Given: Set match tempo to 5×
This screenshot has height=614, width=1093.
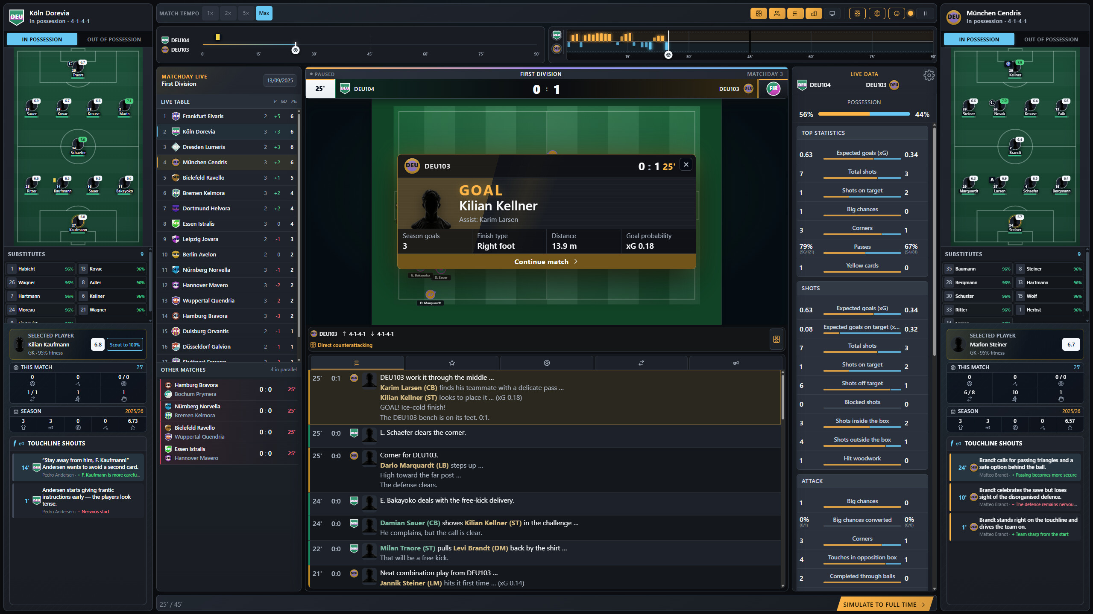Looking at the screenshot, I should 246,13.
